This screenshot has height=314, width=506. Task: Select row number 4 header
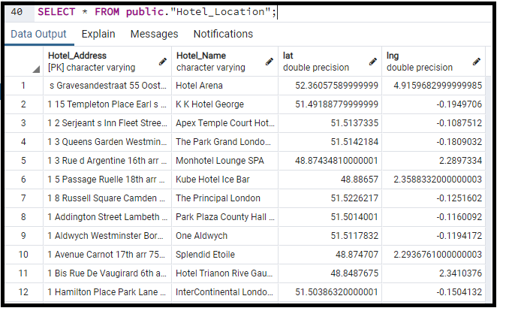23,142
